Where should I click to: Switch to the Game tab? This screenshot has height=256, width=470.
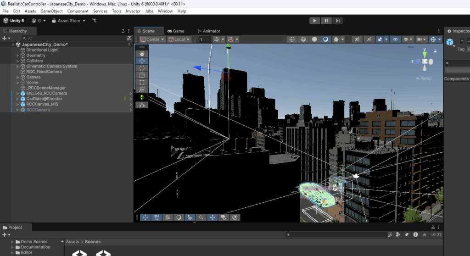point(176,31)
